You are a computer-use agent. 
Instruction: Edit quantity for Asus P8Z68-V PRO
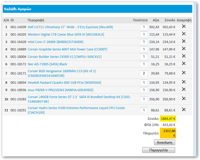click(144, 90)
